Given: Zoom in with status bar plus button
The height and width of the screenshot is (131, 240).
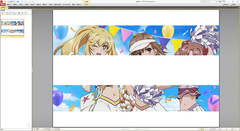Looking at the screenshot, I should (x=232, y=129).
